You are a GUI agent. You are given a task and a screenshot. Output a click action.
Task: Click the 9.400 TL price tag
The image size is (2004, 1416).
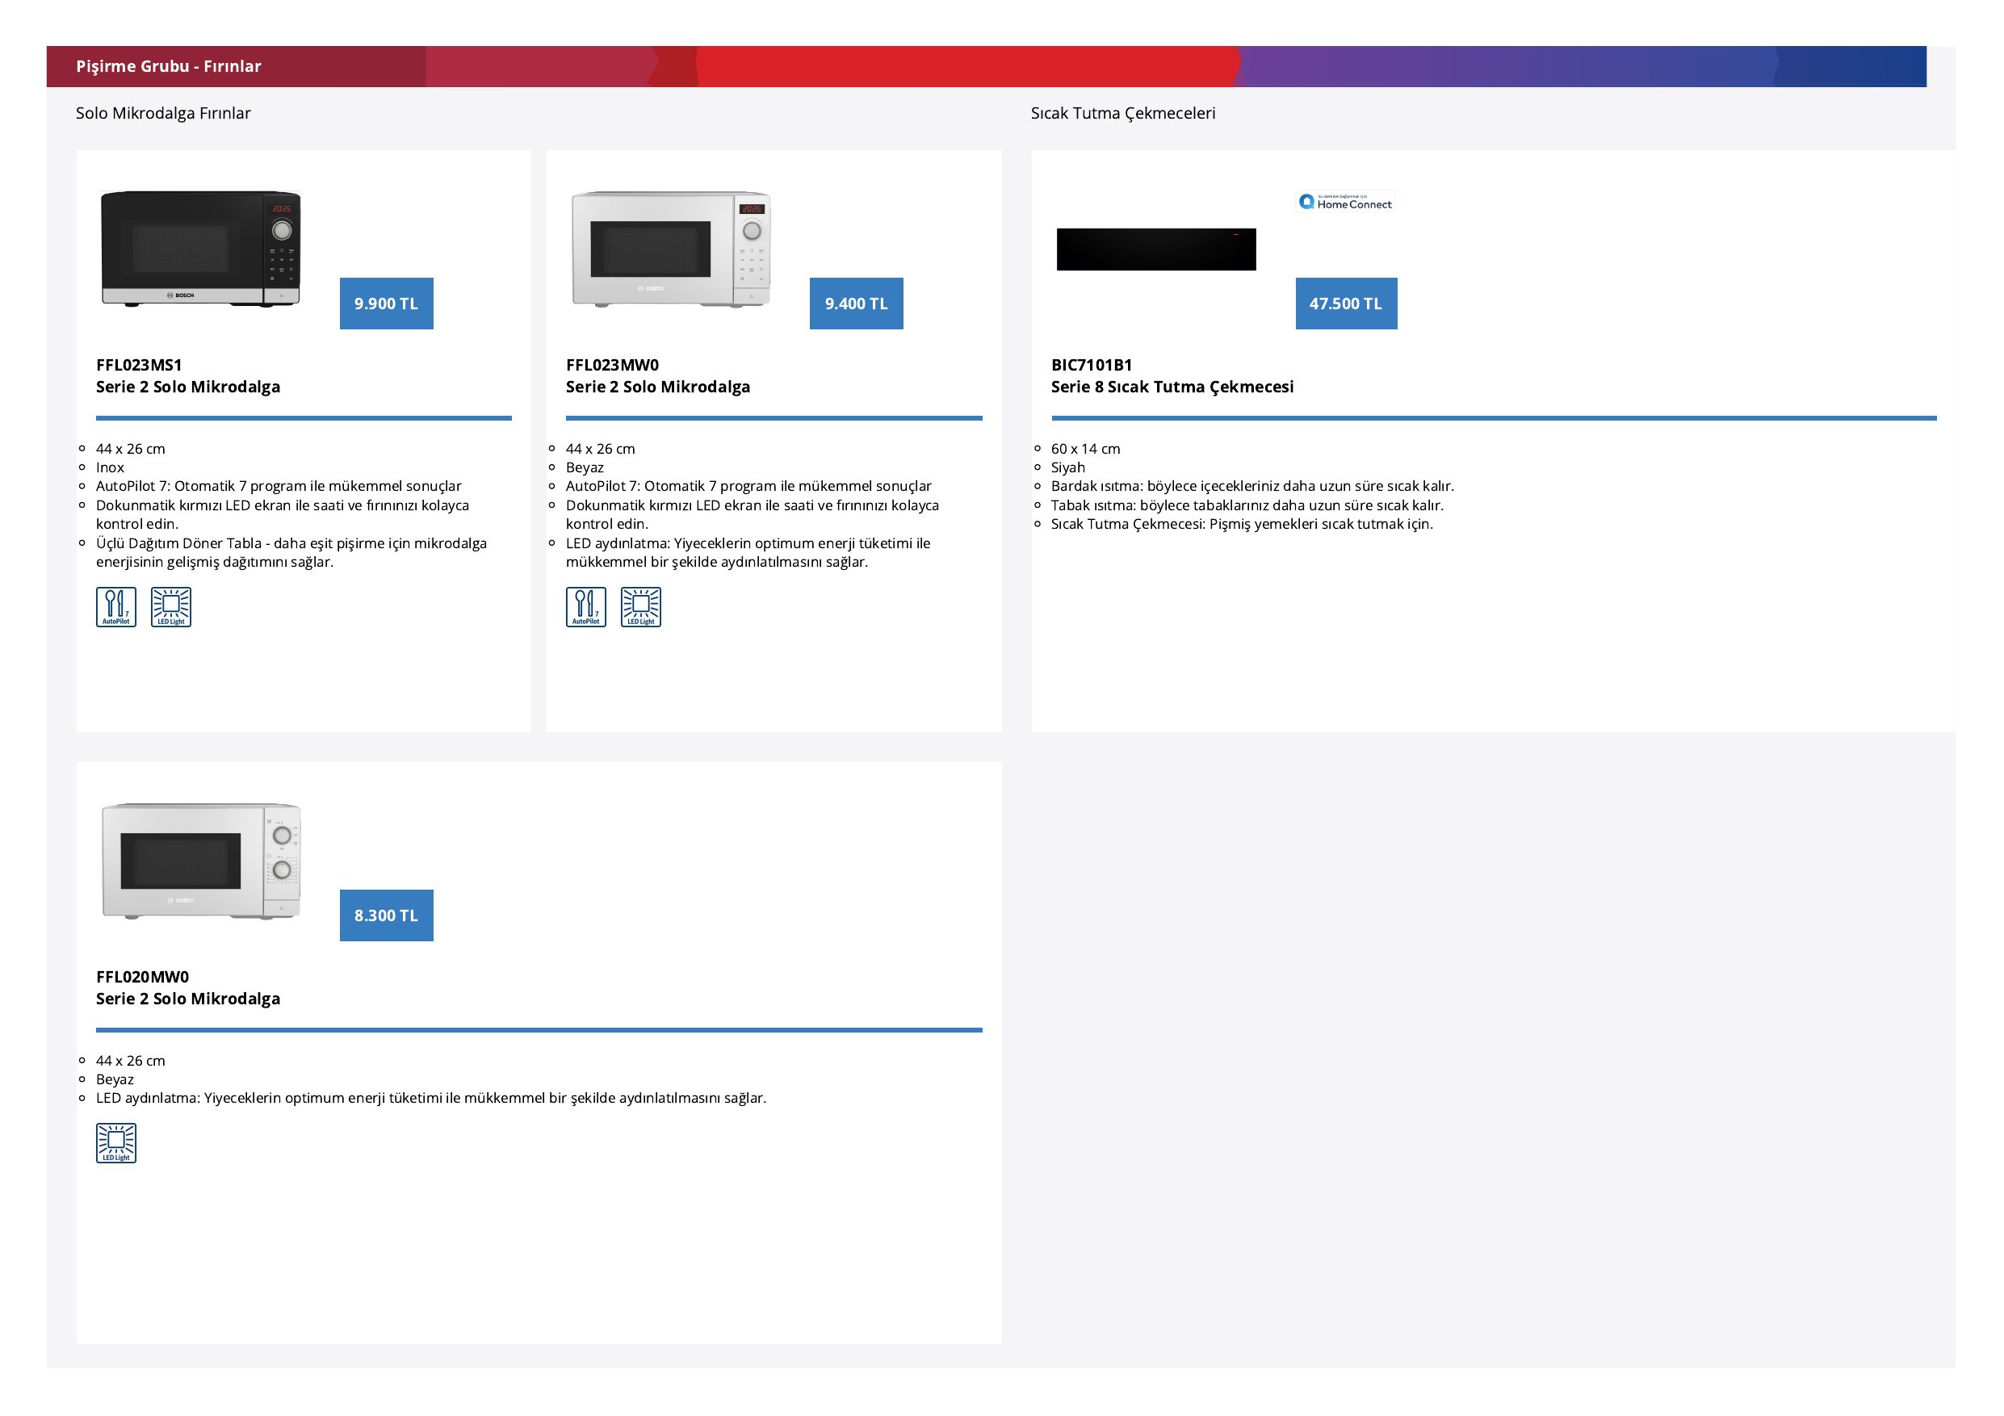856,304
